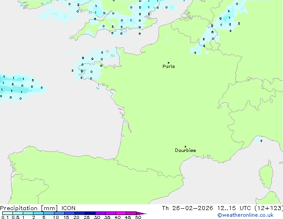Click the Paris city label
283x219 pixels.
pyautogui.click(x=169, y=67)
